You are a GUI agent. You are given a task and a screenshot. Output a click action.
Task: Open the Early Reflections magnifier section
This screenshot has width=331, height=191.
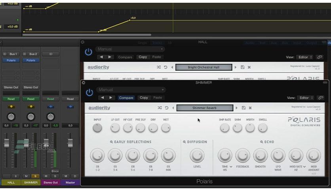click(x=111, y=142)
